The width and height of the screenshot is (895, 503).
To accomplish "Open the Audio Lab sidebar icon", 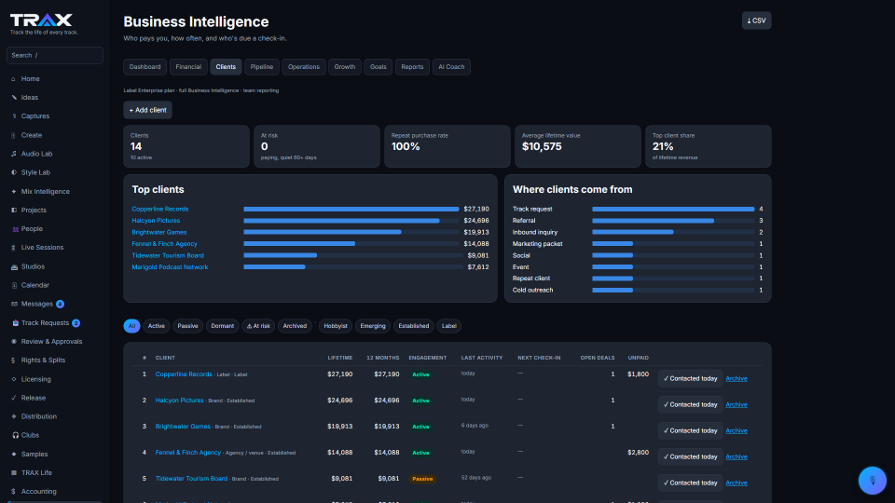I will [14, 154].
